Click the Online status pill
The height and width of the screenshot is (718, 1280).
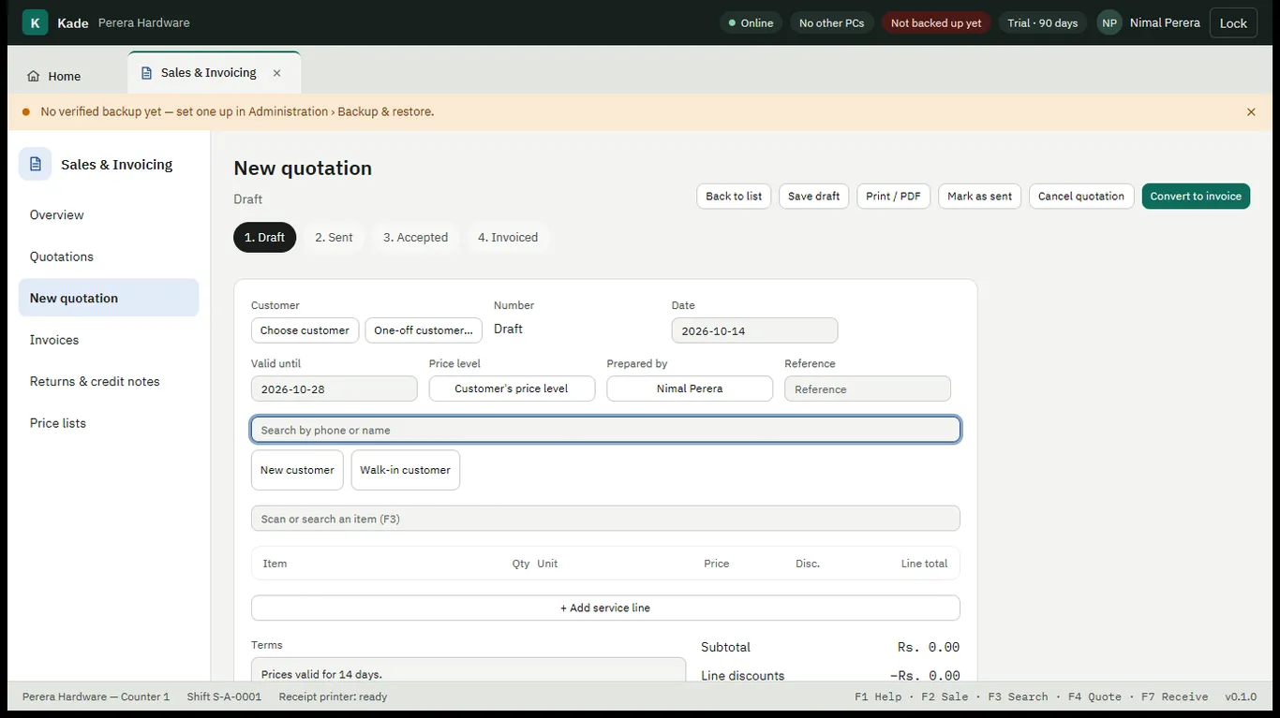[x=751, y=22]
